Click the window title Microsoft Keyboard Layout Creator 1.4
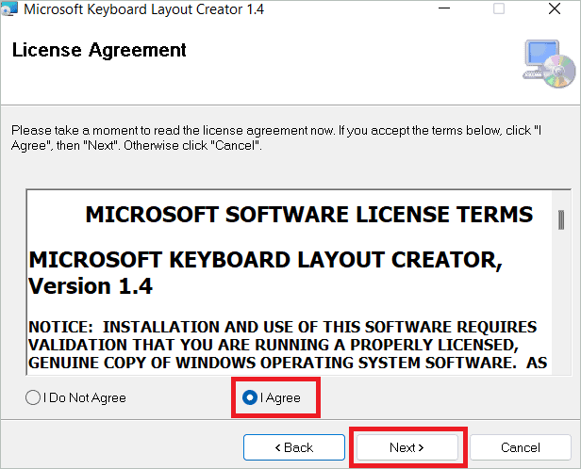 pos(143,9)
